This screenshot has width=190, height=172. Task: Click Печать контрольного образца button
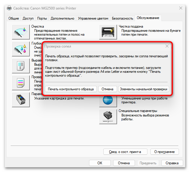click(71, 89)
